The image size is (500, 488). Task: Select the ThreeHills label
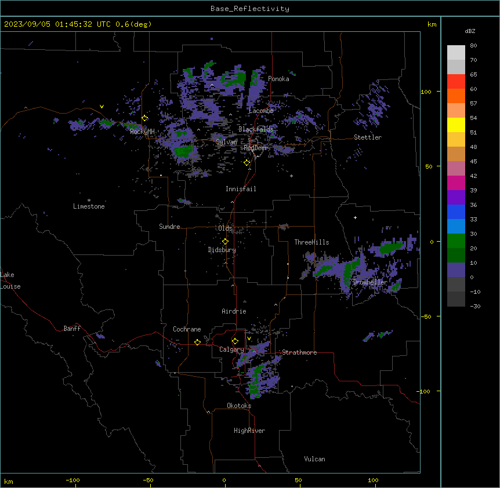[311, 242]
